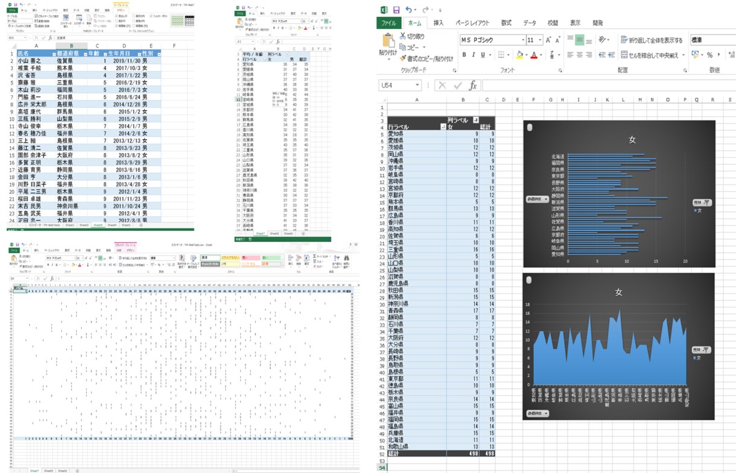Toggle the フィルター ボタン checkbox in the table window

[x=151, y=16]
